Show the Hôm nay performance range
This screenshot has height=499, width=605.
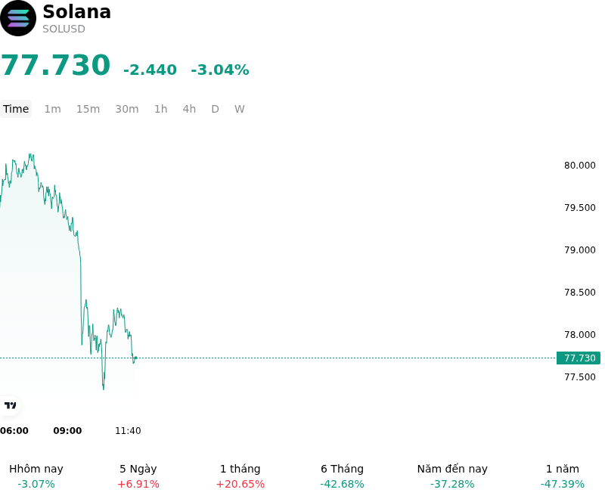coord(36,476)
